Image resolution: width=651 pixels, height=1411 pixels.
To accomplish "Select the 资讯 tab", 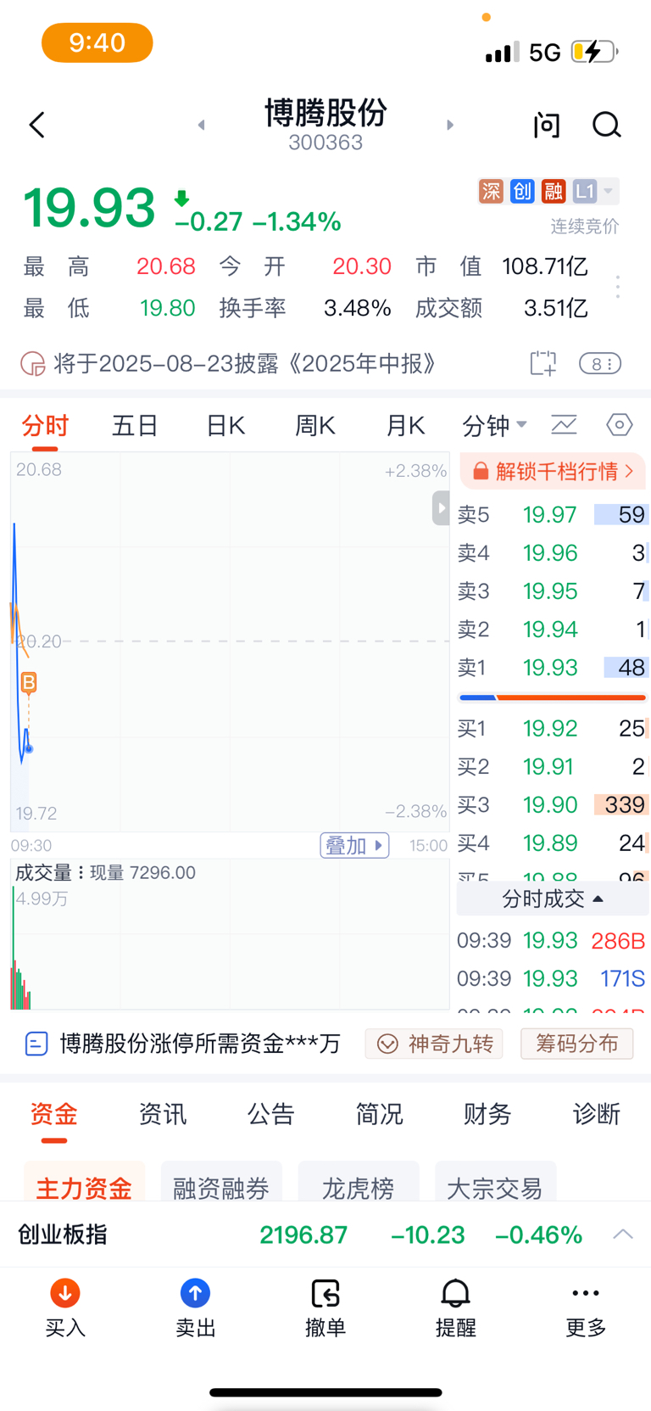I will pos(163,1114).
